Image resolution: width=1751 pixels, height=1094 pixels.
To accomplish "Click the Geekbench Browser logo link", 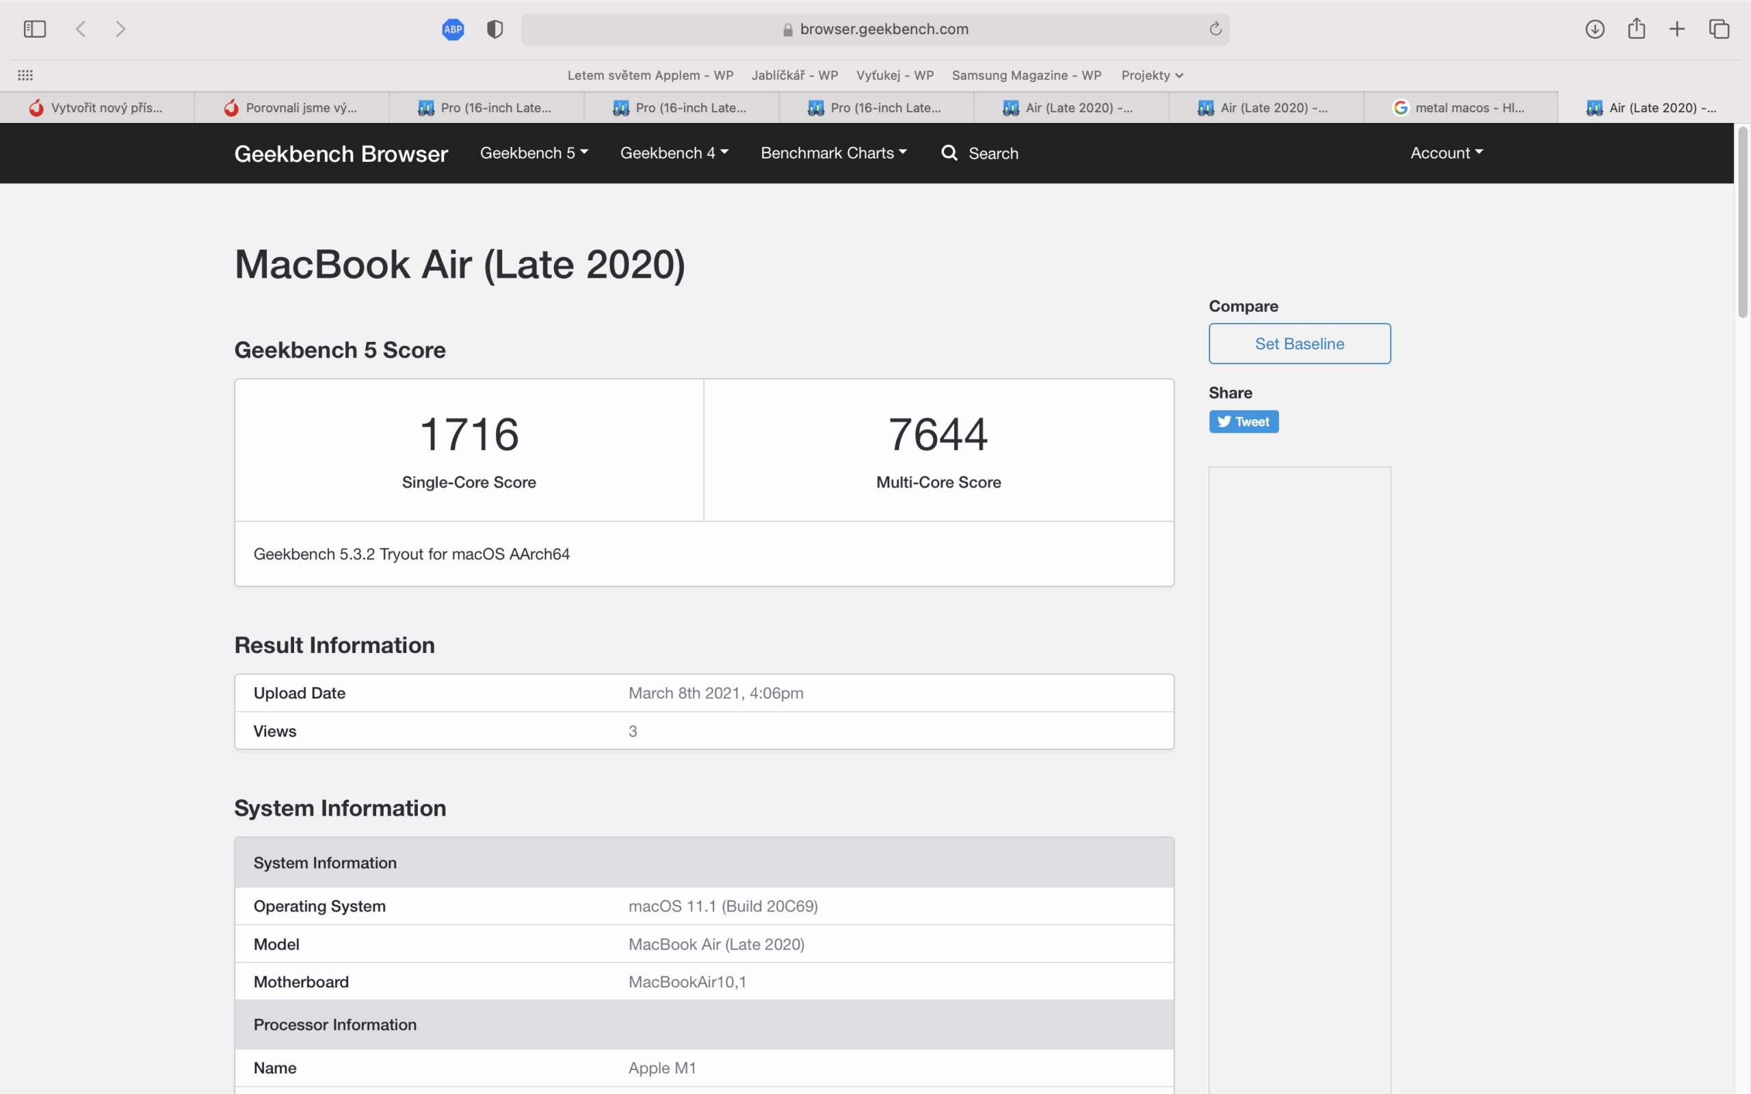I will click(x=341, y=153).
